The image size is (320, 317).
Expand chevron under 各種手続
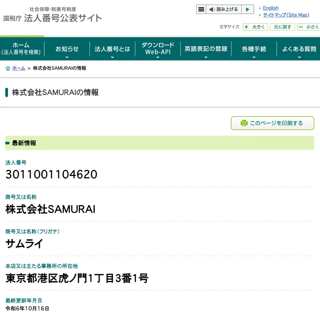254,57
